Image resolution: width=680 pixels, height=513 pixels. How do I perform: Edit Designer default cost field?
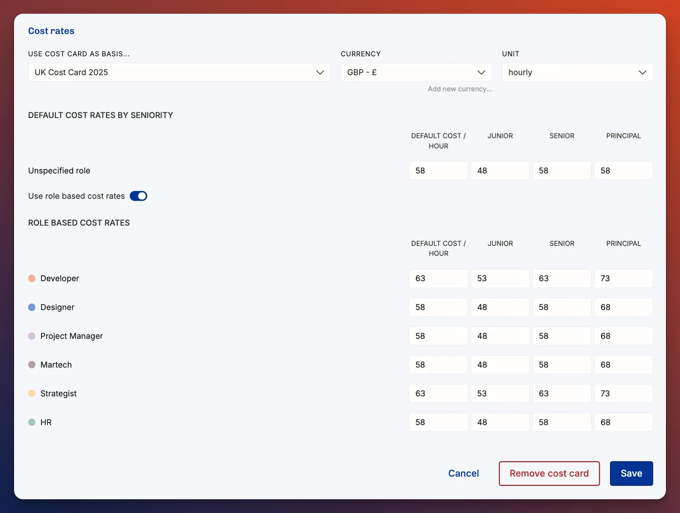439,307
